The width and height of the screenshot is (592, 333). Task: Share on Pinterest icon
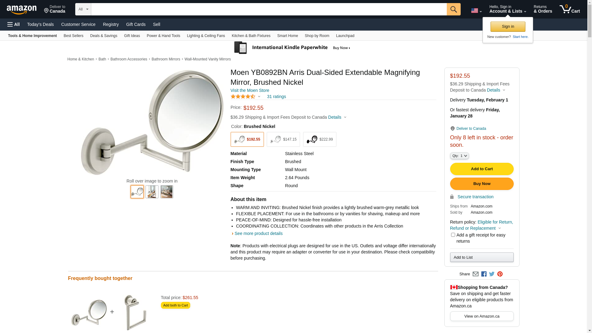click(500, 274)
